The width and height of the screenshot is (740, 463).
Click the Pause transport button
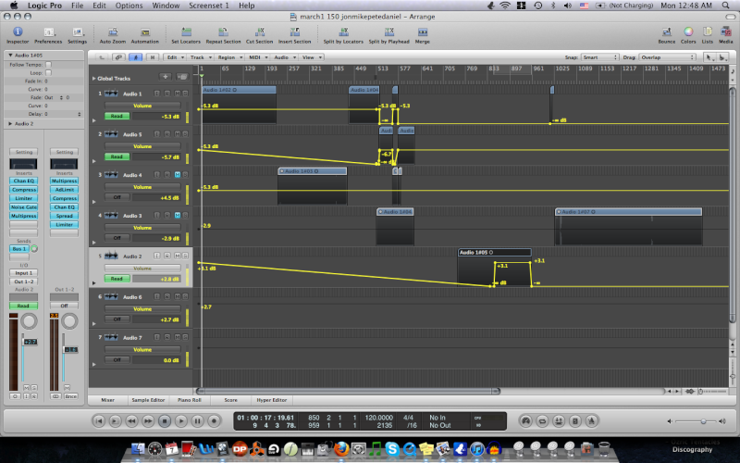click(x=197, y=420)
